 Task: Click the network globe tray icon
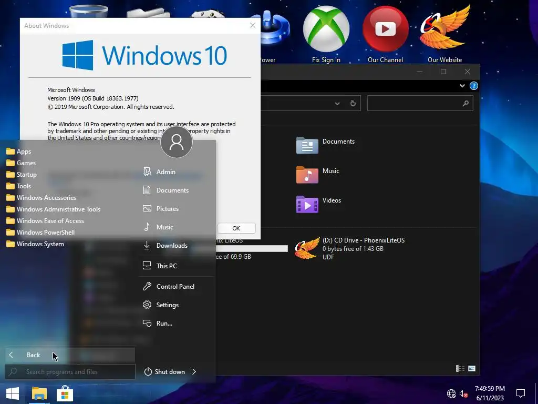pyautogui.click(x=451, y=393)
